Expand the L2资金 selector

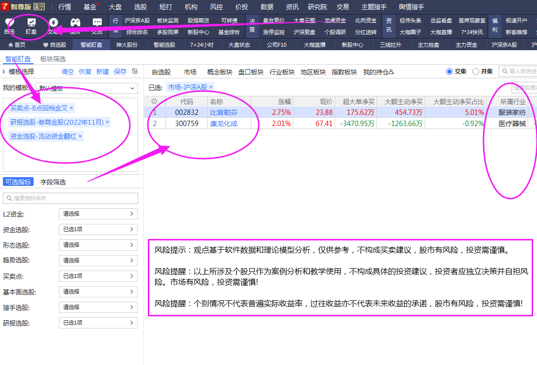click(x=98, y=214)
